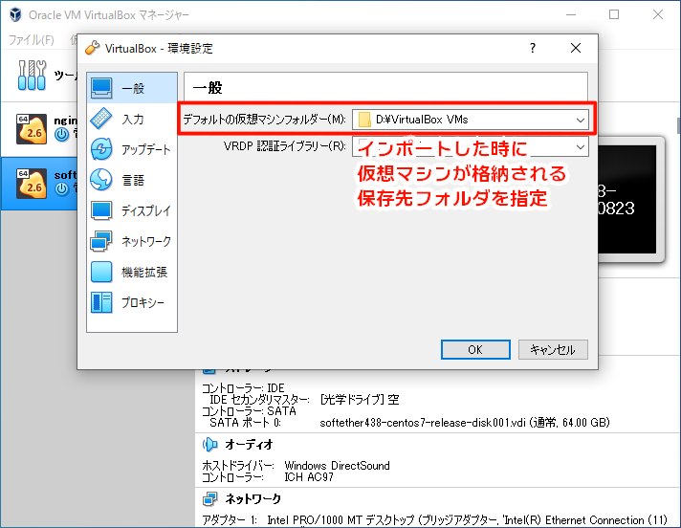Click the Intel PRO/1000 MT adapter line

(434, 519)
